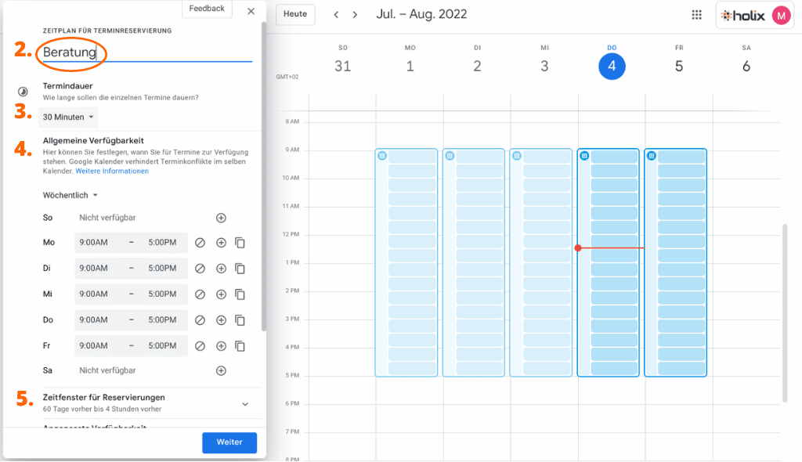Open the Feedback panel
Viewport: 802px width, 462px height.
click(206, 9)
